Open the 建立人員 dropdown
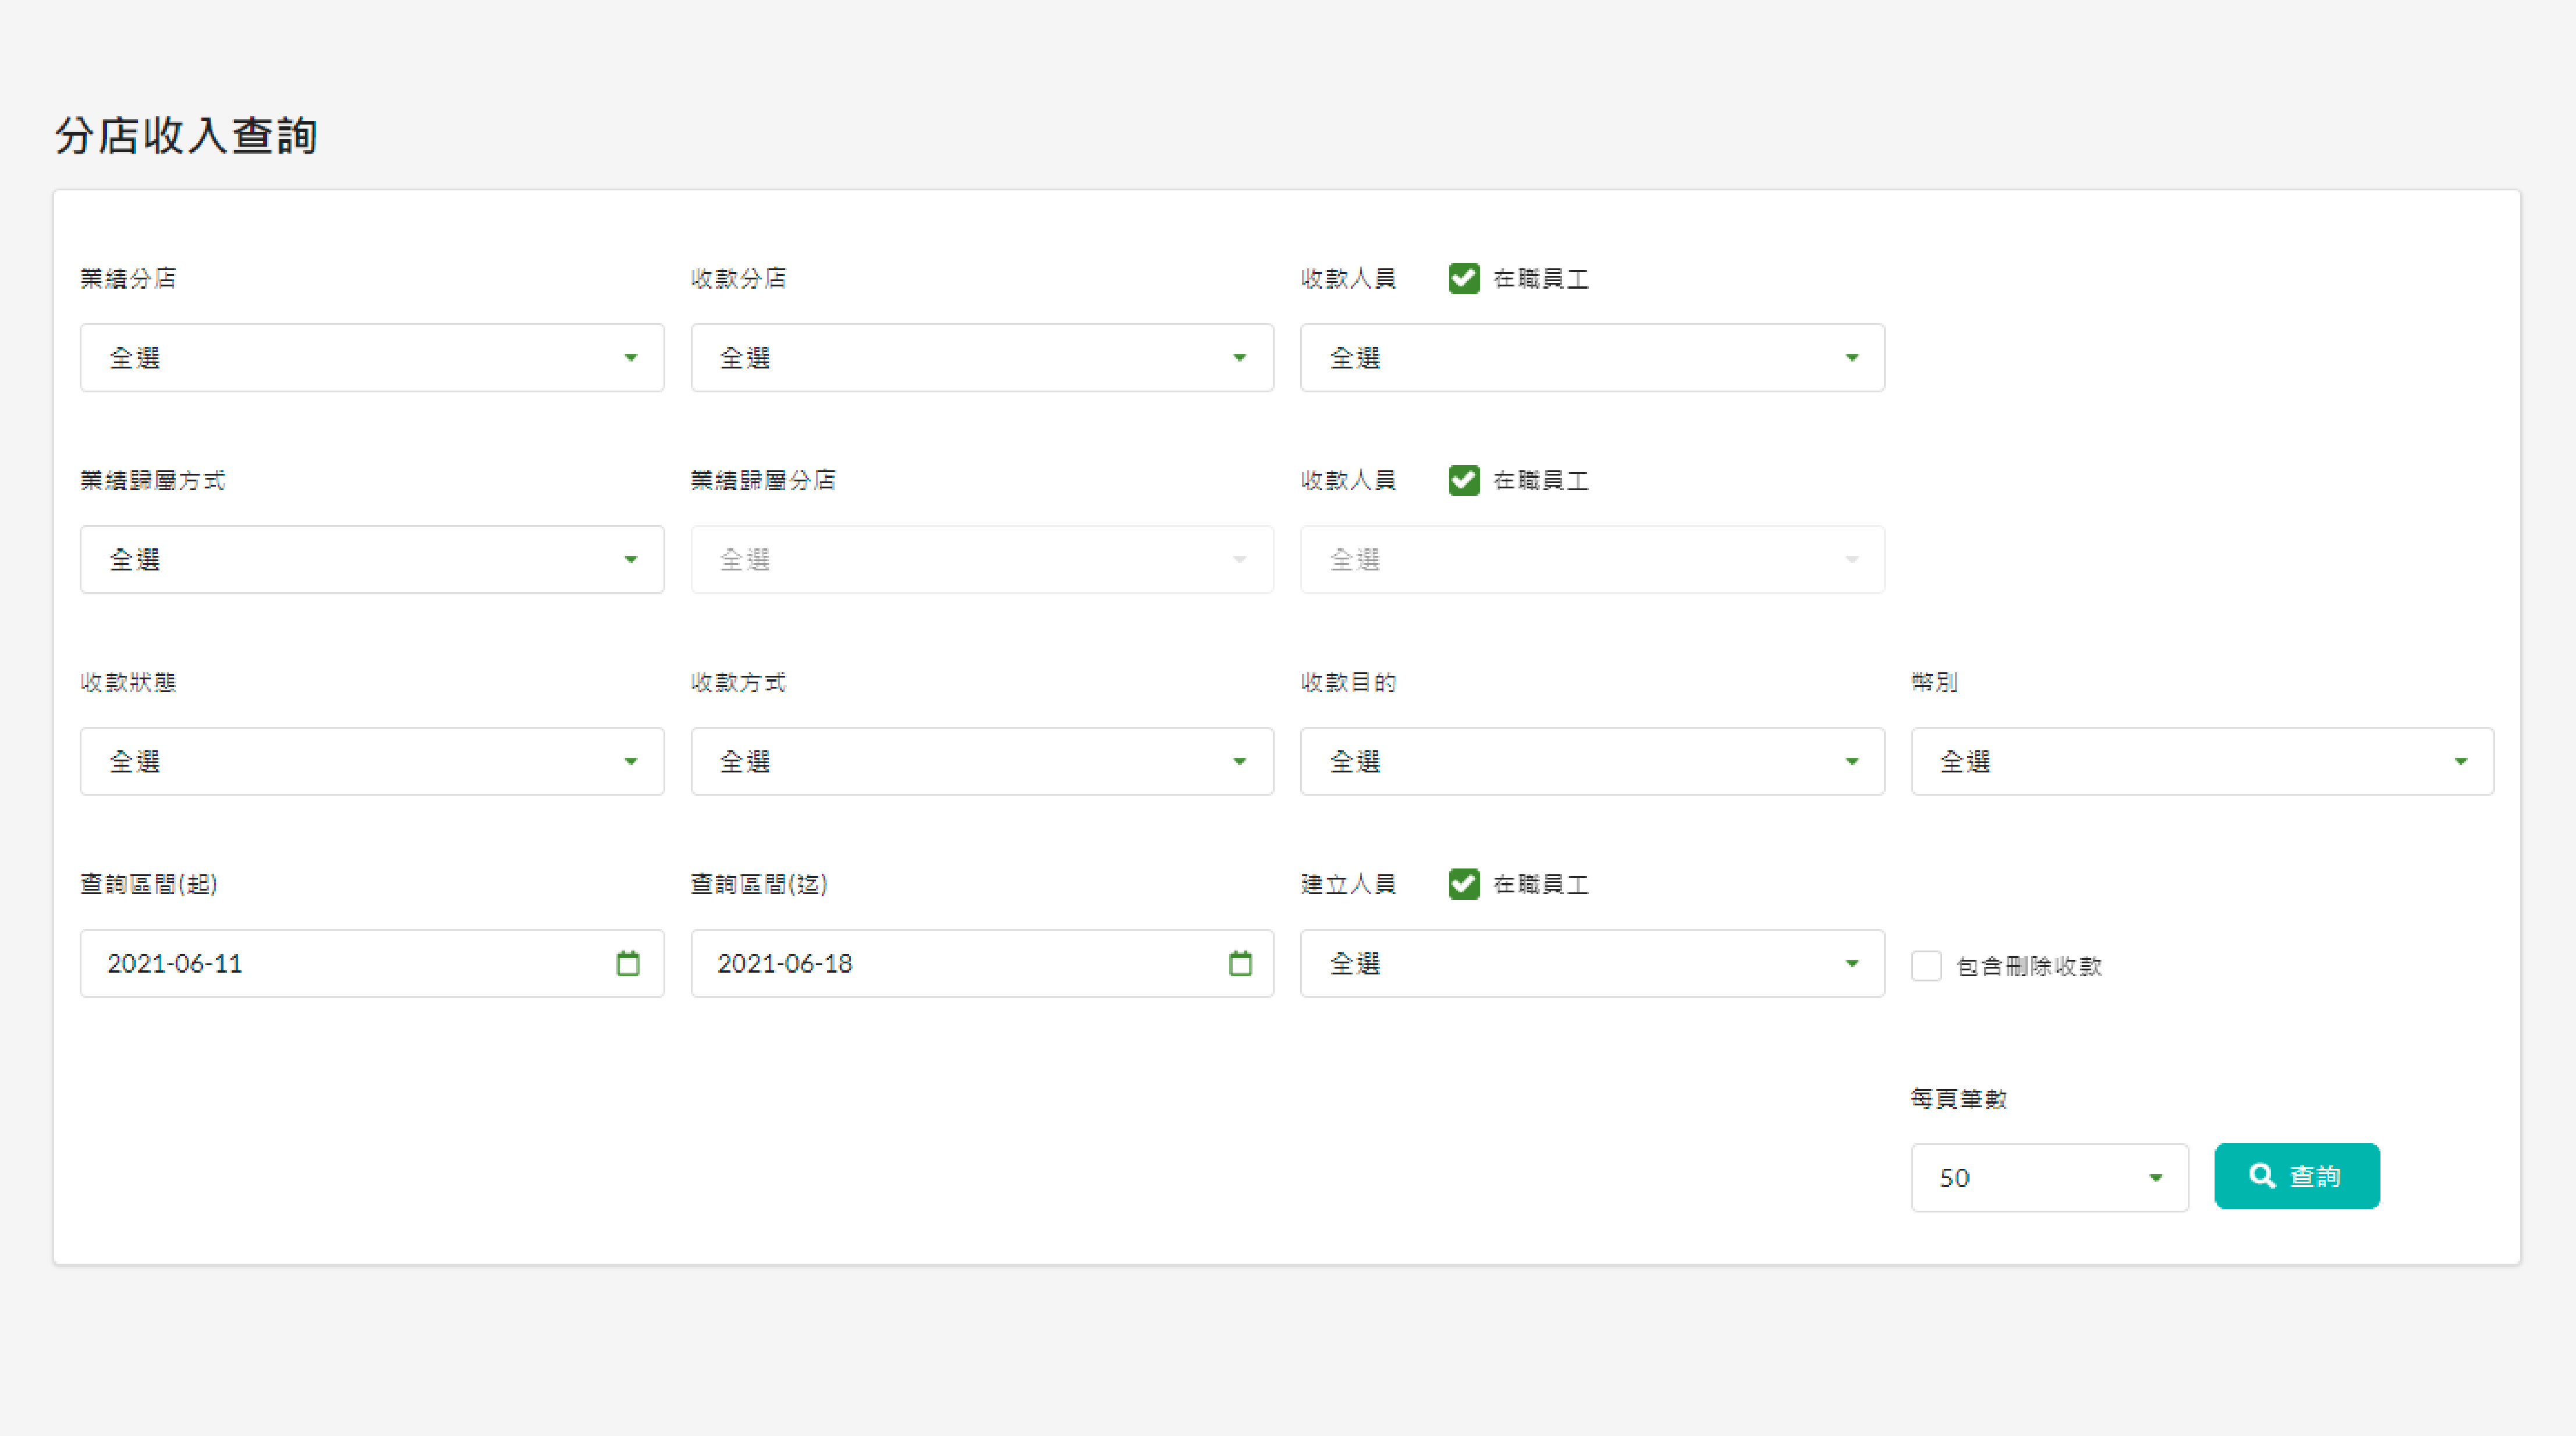The image size is (2576, 1436). tap(1592, 964)
